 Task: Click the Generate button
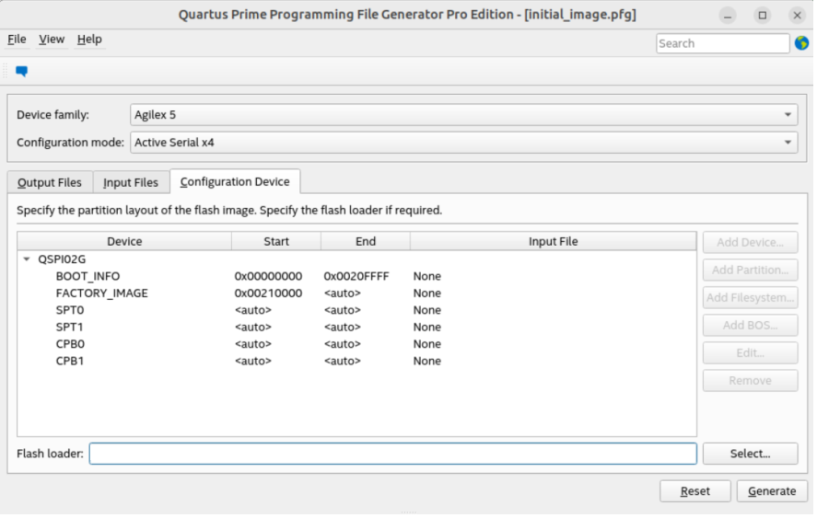click(x=772, y=491)
